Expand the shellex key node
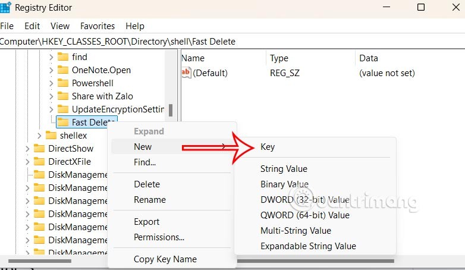The width and height of the screenshot is (465, 270). click(x=39, y=136)
